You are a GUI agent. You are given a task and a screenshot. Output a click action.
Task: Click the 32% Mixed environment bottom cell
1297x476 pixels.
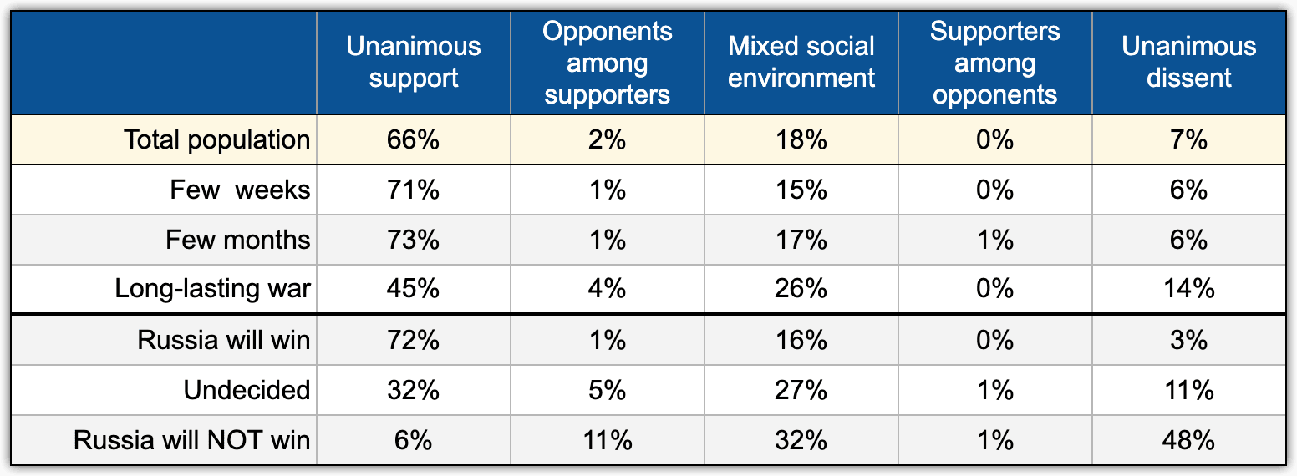(801, 440)
